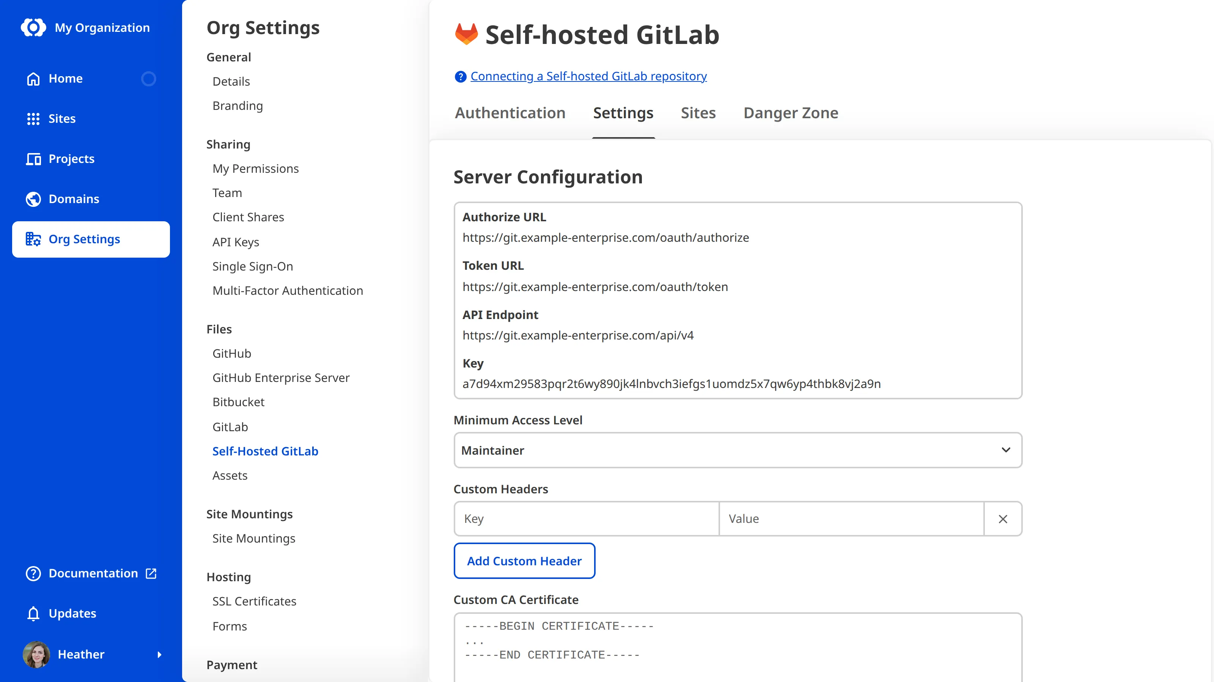Image resolution: width=1214 pixels, height=682 pixels.
Task: Click the Projects devices icon
Action: (33, 159)
